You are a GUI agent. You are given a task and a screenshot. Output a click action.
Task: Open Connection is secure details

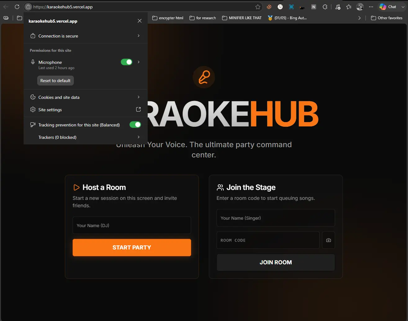click(85, 36)
